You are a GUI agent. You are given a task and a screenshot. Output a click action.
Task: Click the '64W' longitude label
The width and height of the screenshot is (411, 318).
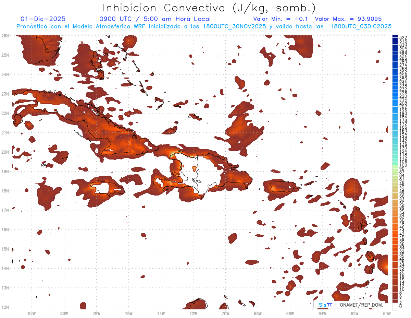coord(322,313)
